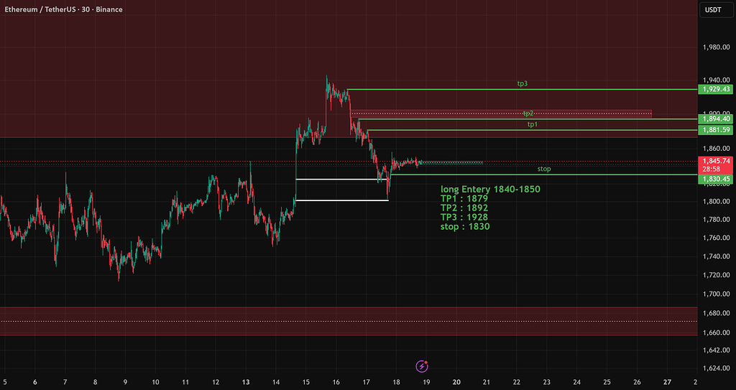Open the USDT currency selector
The height and width of the screenshot is (390, 736).
click(717, 10)
